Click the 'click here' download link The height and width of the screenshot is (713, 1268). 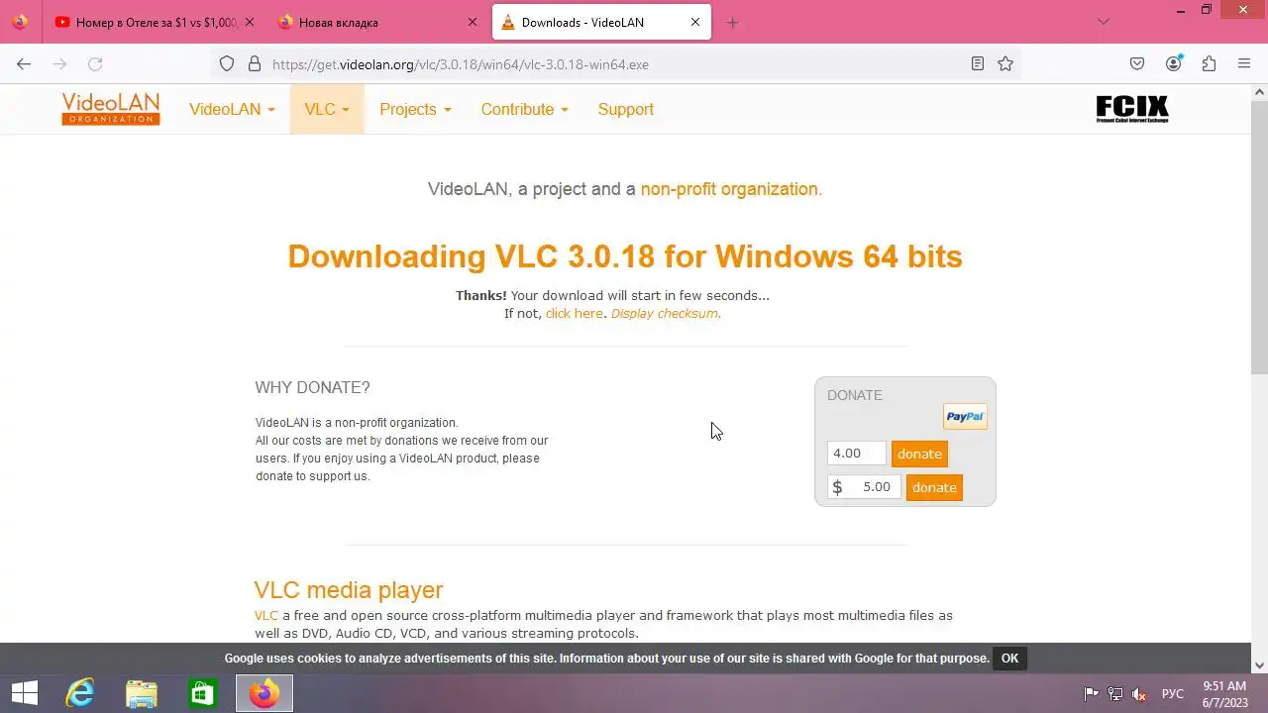tap(574, 313)
